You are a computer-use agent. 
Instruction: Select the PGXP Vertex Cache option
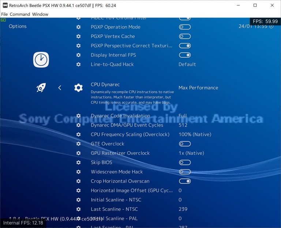pyautogui.click(x=113, y=36)
